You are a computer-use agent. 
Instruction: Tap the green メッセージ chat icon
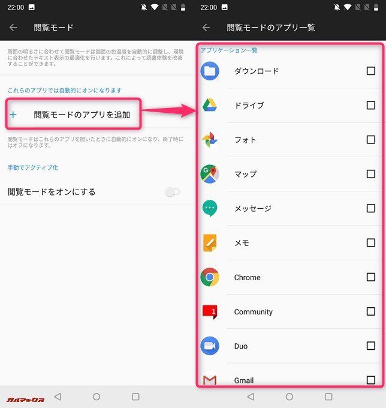(x=209, y=208)
